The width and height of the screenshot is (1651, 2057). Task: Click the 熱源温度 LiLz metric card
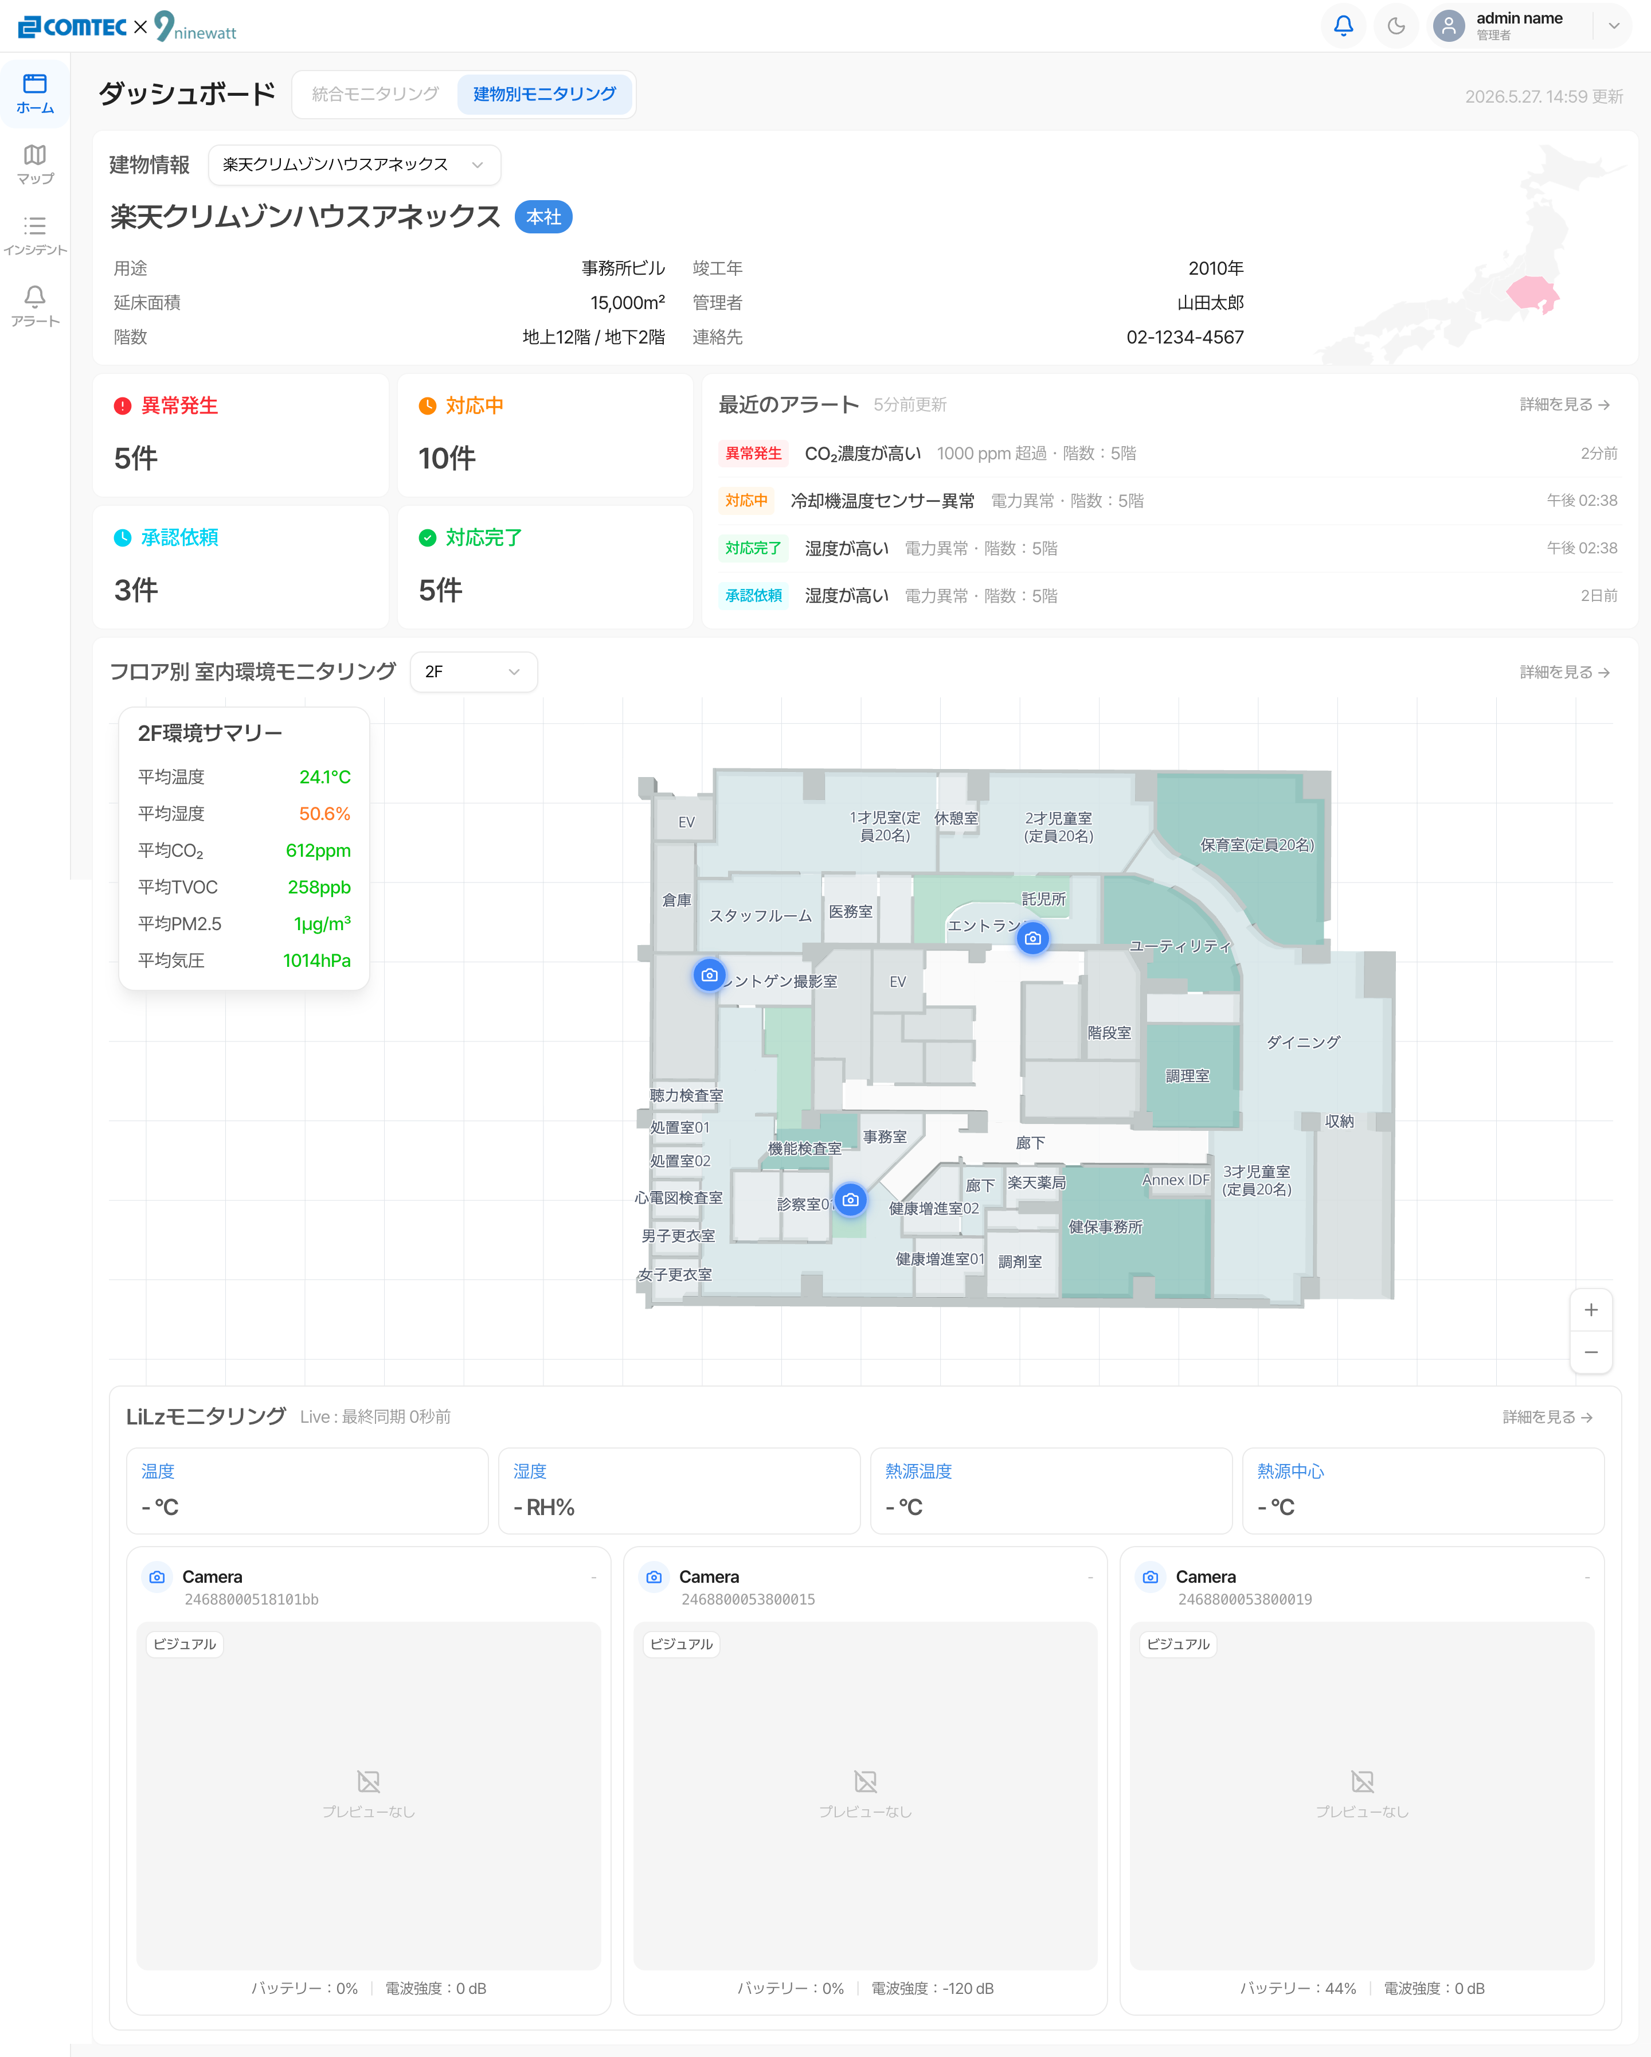[1051, 1490]
